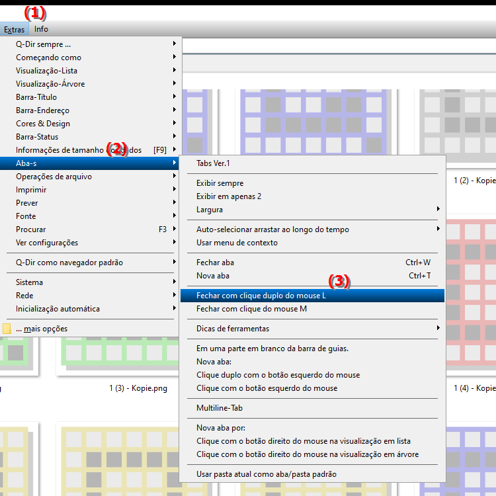Toggle 'Exibir em apenas 2' option

[312, 196]
